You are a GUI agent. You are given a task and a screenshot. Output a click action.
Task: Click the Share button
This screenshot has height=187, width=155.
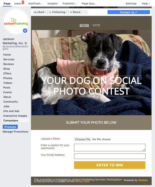[75, 12]
